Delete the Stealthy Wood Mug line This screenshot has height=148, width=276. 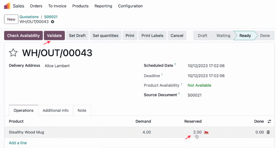268,132
